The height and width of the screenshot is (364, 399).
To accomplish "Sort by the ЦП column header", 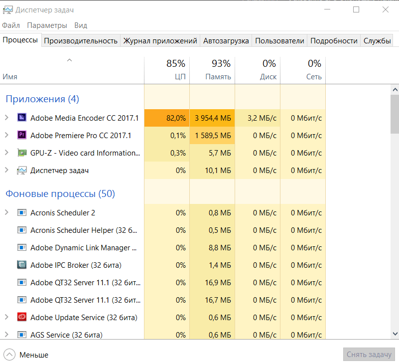I will coord(167,70).
